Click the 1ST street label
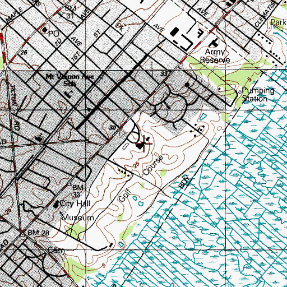 coord(76,56)
